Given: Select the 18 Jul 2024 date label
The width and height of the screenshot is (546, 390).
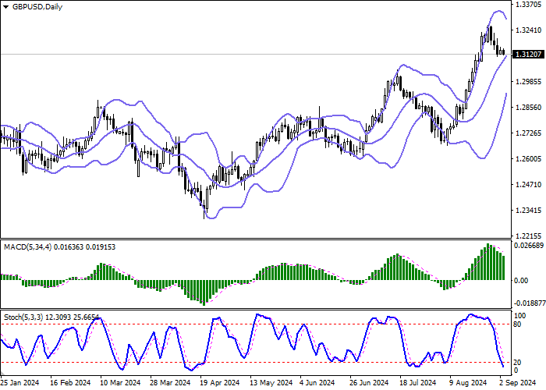Looking at the screenshot, I should point(418,383).
